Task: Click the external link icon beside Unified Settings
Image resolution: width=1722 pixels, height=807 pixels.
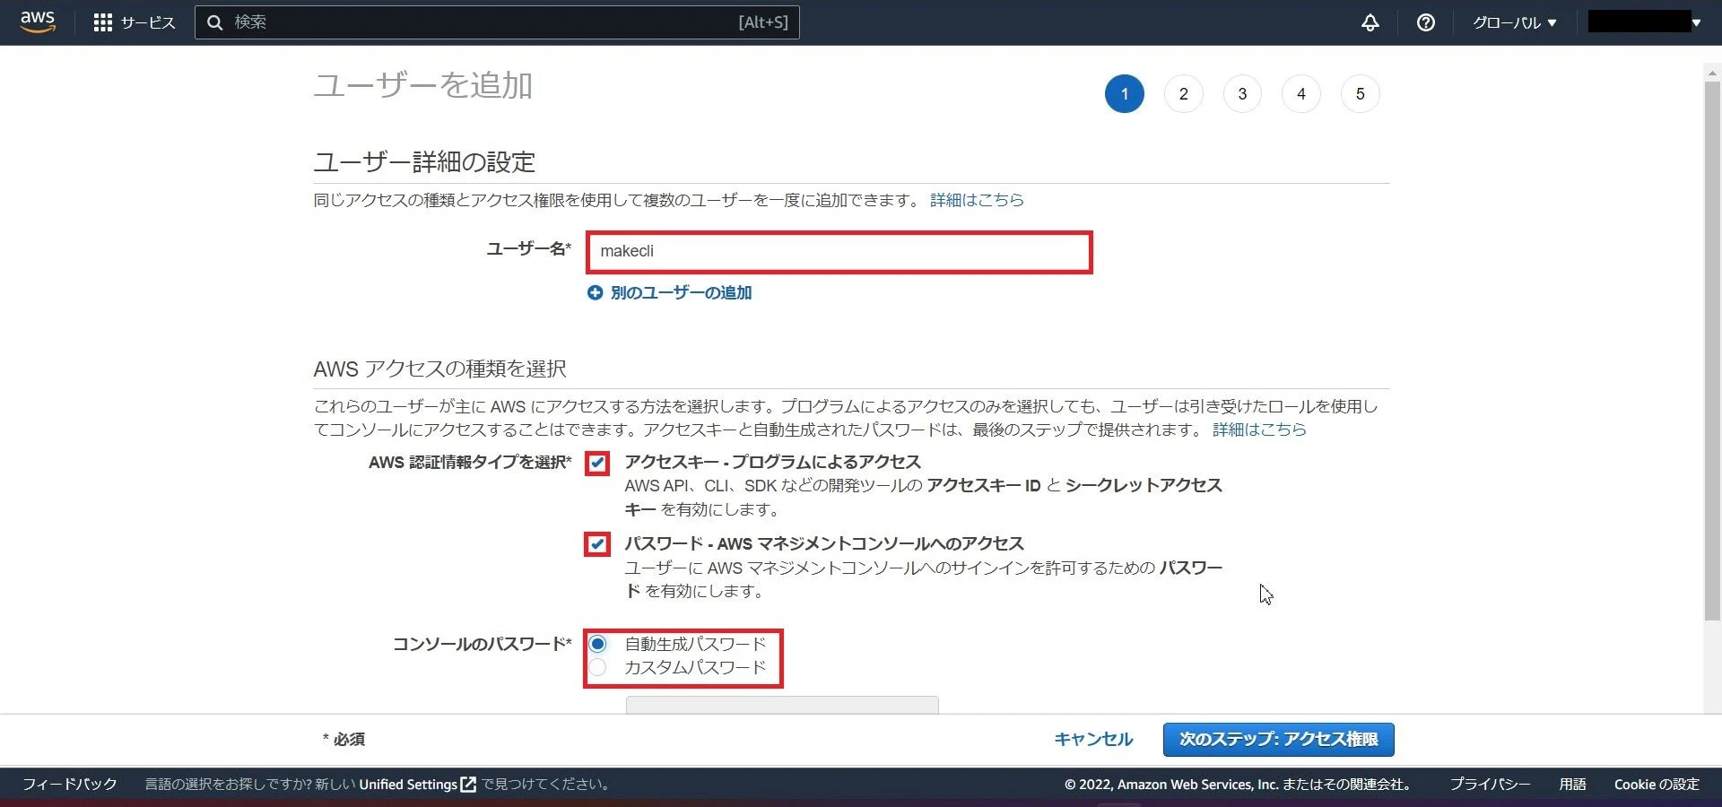Action: click(468, 785)
